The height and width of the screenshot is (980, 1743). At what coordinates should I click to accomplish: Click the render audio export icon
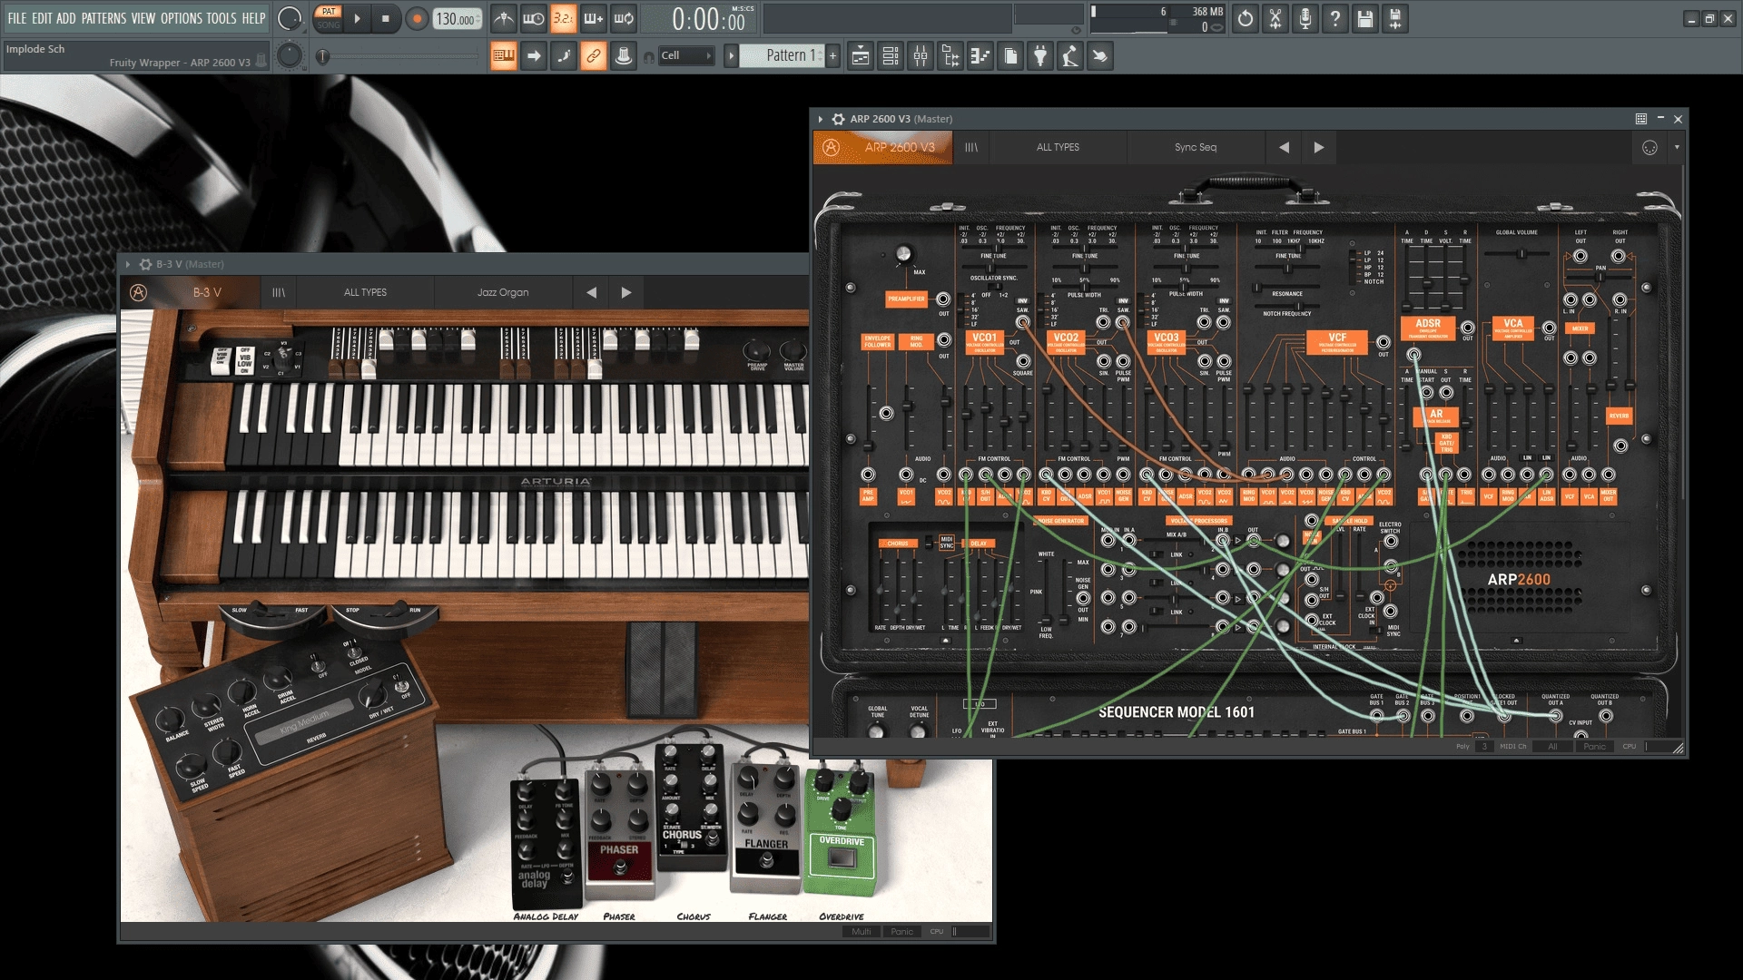(1395, 18)
